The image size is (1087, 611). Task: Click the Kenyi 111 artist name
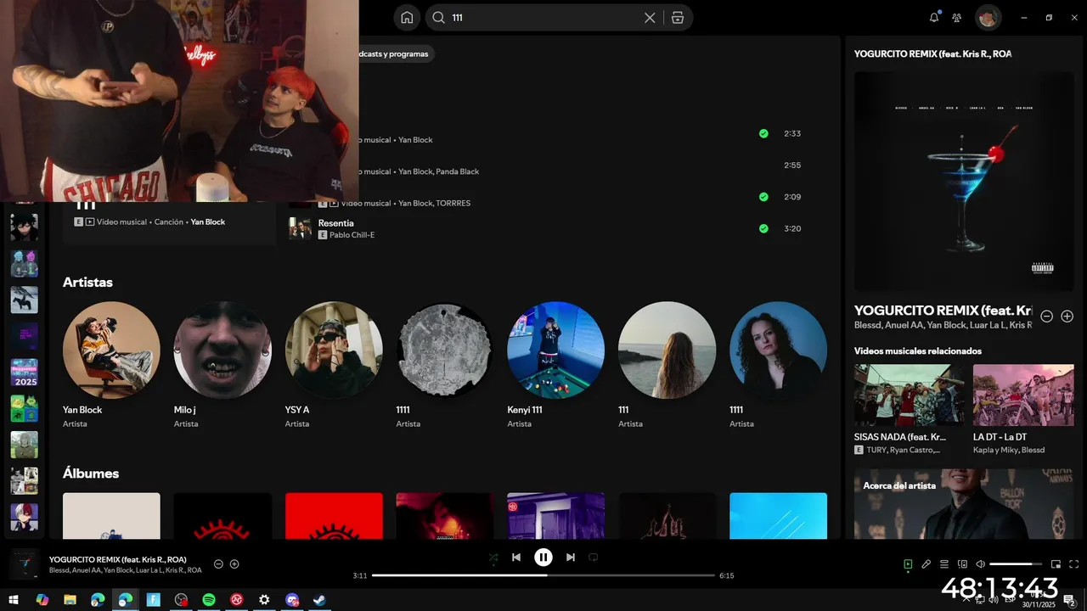(525, 410)
